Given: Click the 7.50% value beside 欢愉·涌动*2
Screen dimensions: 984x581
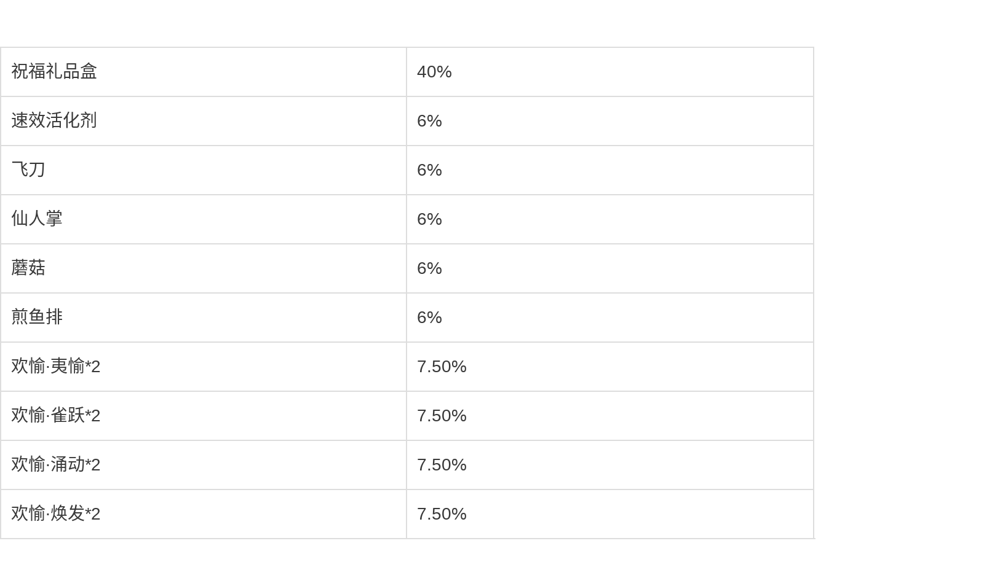Looking at the screenshot, I should pos(442,465).
